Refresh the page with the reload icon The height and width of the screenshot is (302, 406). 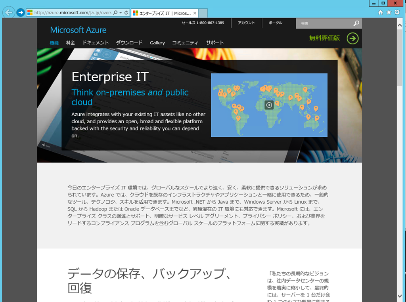tap(126, 13)
